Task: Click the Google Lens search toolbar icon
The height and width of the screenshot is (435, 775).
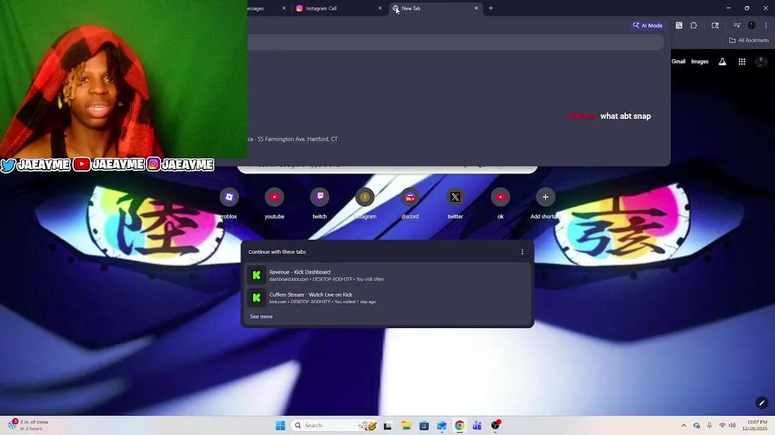Action: pos(715,25)
